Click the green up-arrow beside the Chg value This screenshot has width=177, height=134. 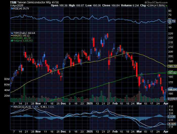point(167,6)
